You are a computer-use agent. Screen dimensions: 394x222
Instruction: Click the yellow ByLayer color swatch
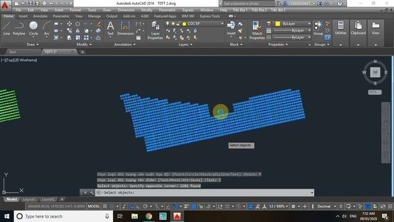pyautogui.click(x=278, y=23)
